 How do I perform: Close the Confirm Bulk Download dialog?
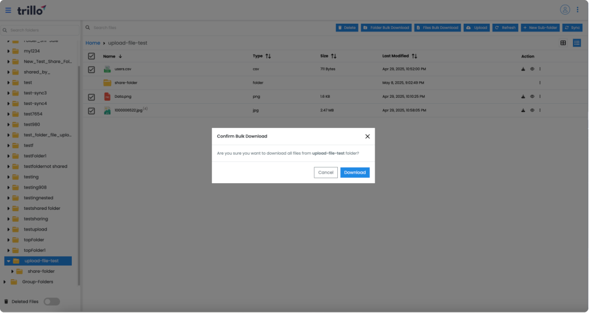[368, 136]
